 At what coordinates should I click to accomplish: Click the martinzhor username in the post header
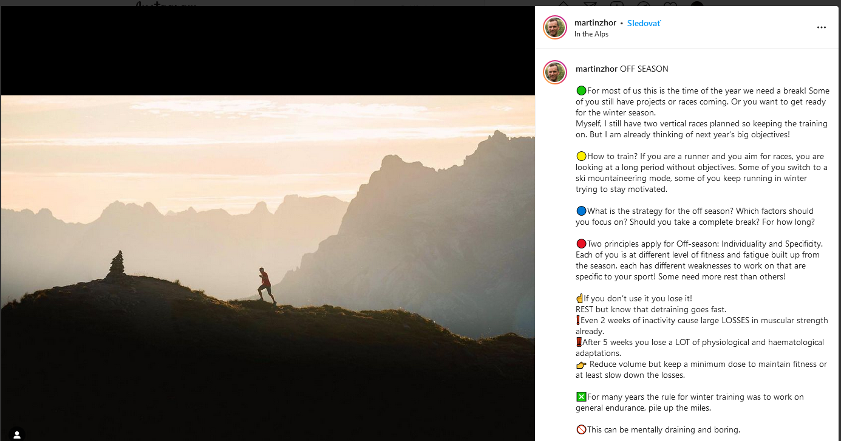click(595, 23)
